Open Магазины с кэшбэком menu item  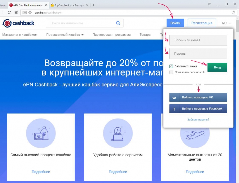point(20,35)
